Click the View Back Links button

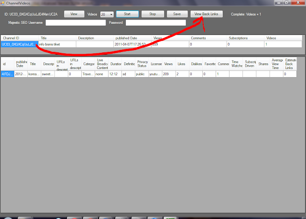[206, 14]
